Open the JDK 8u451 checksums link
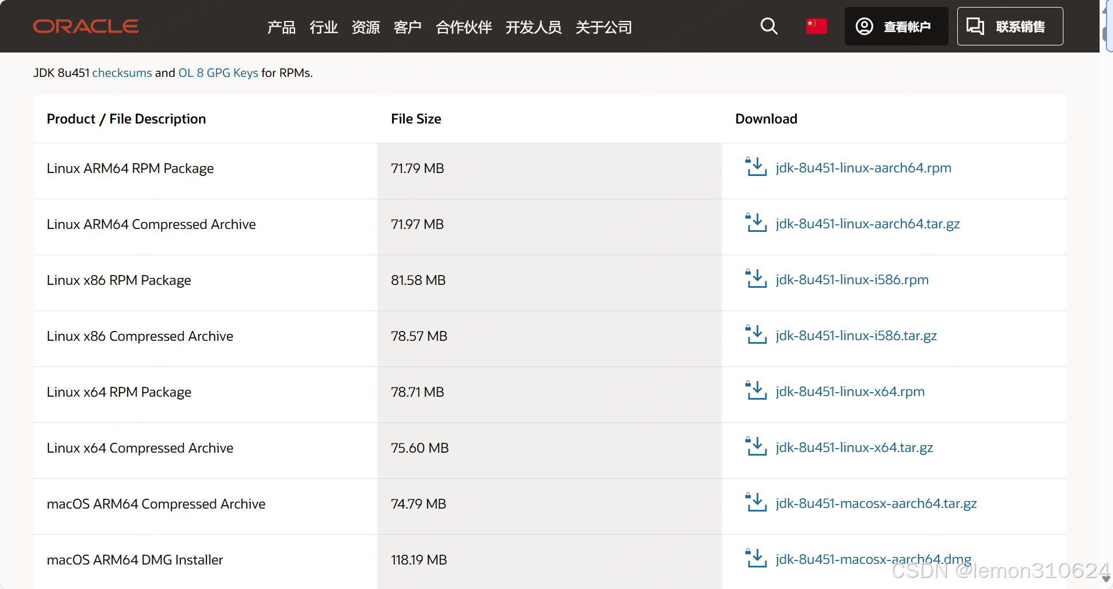 coord(122,73)
